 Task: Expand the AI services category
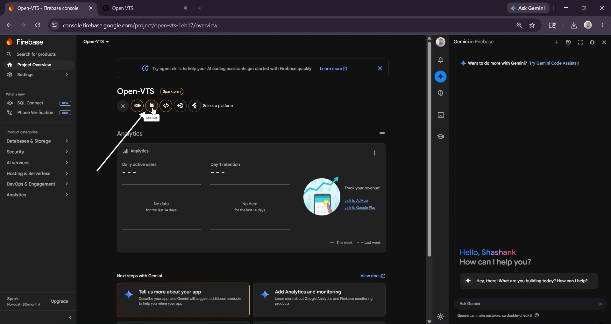[x=38, y=163]
